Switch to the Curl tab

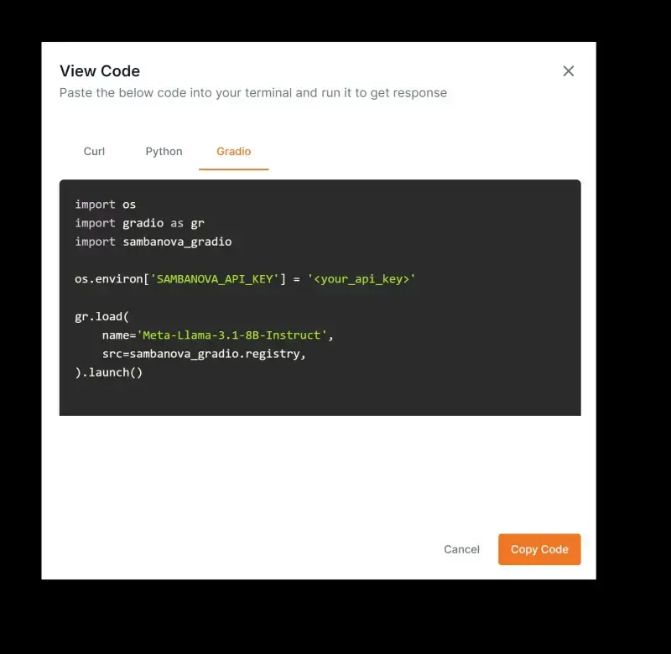[x=94, y=152]
